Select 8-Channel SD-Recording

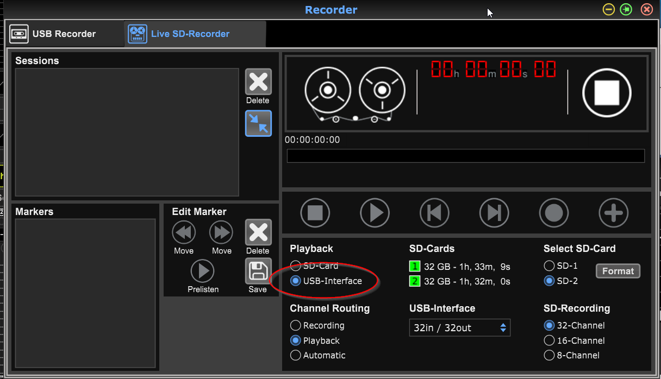(549, 355)
